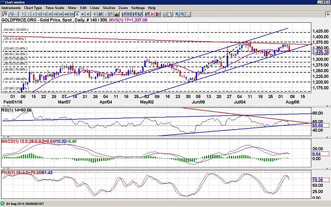
Task: Click the MVG(1) 17=1,337.09 indicator label
Action: pyautogui.click(x=128, y=20)
